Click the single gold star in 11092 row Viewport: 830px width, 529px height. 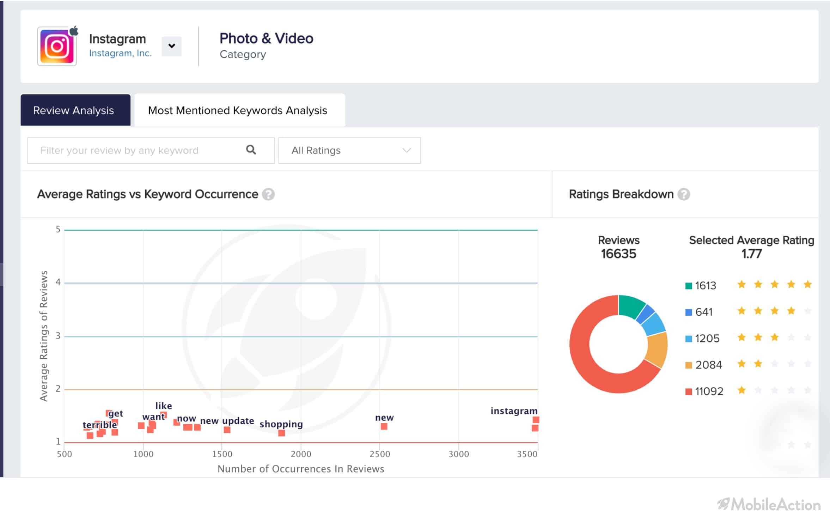(x=741, y=390)
